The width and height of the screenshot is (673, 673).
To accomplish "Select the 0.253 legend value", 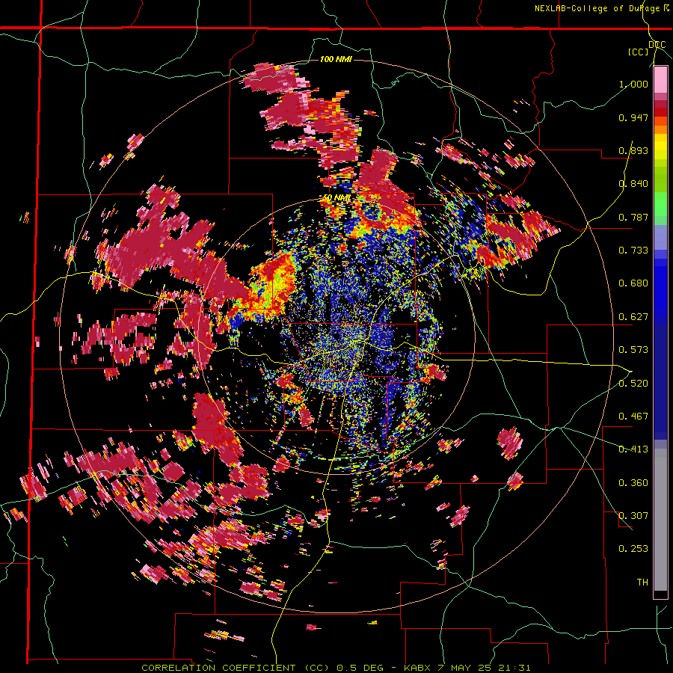I will tap(633, 549).
